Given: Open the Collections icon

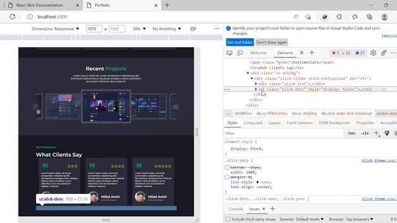Looking at the screenshot, I should coord(370,17).
